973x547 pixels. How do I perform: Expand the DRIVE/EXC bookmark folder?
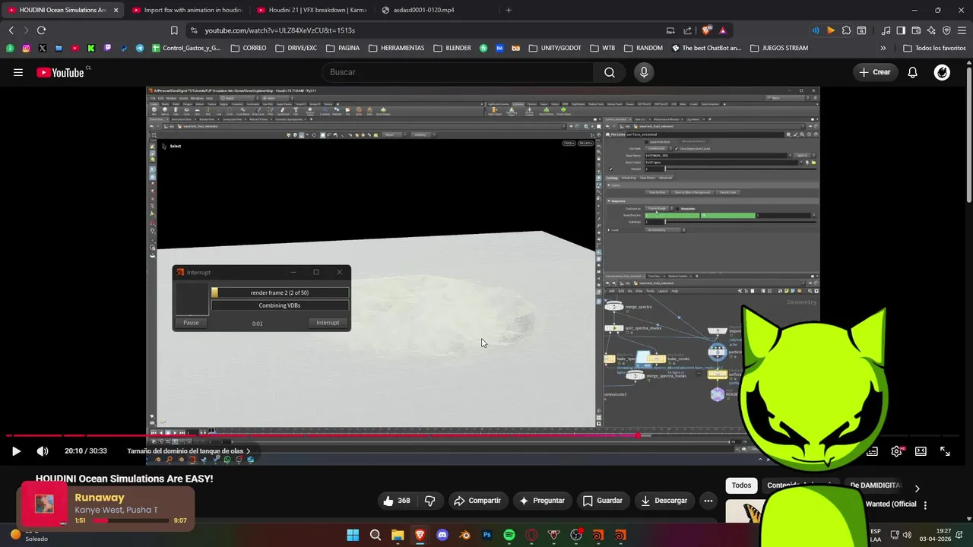coord(296,48)
